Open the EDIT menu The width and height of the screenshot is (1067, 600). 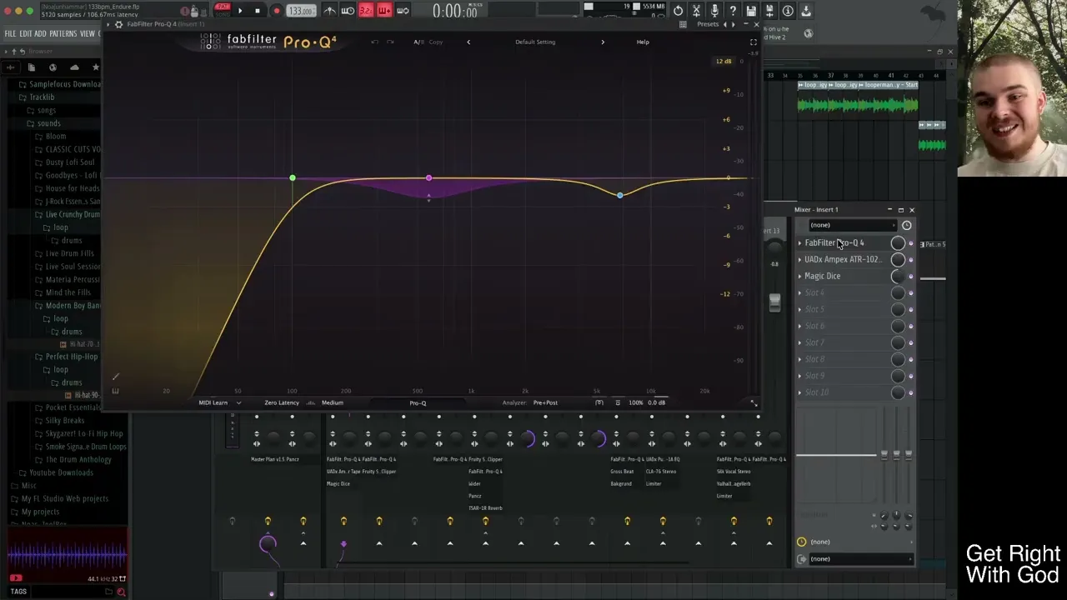(26, 34)
